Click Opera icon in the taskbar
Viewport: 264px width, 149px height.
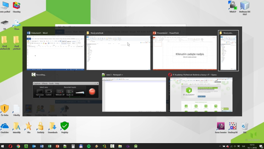[x=10, y=146]
